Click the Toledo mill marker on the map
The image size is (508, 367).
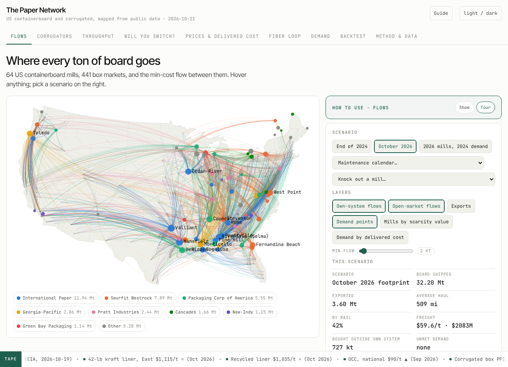point(30,134)
